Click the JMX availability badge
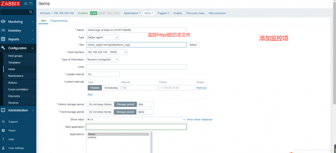 [x=109, y=13]
